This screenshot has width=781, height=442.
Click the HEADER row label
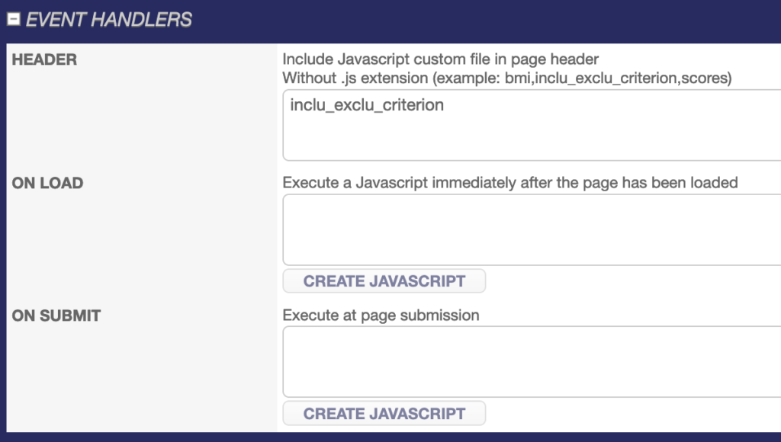tap(44, 59)
